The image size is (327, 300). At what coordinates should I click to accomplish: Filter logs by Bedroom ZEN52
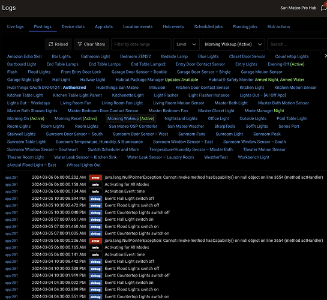click(x=136, y=56)
